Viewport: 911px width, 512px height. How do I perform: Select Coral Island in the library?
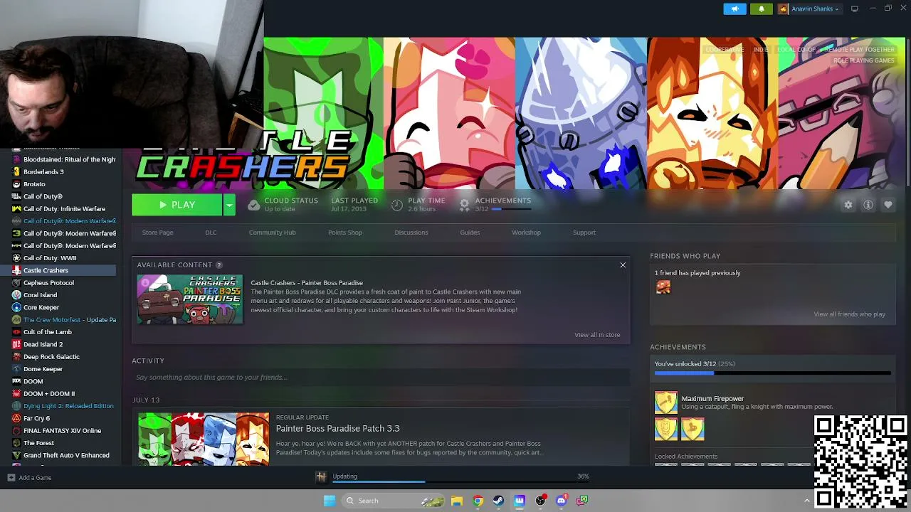[x=40, y=295]
